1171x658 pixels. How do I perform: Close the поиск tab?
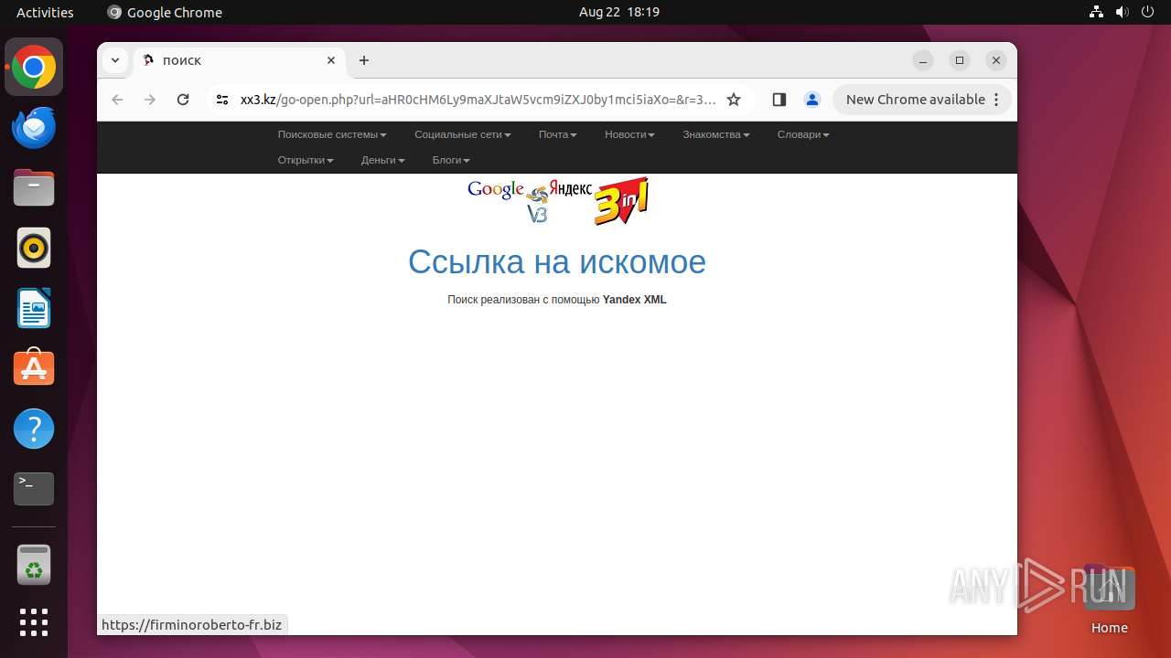[331, 60]
